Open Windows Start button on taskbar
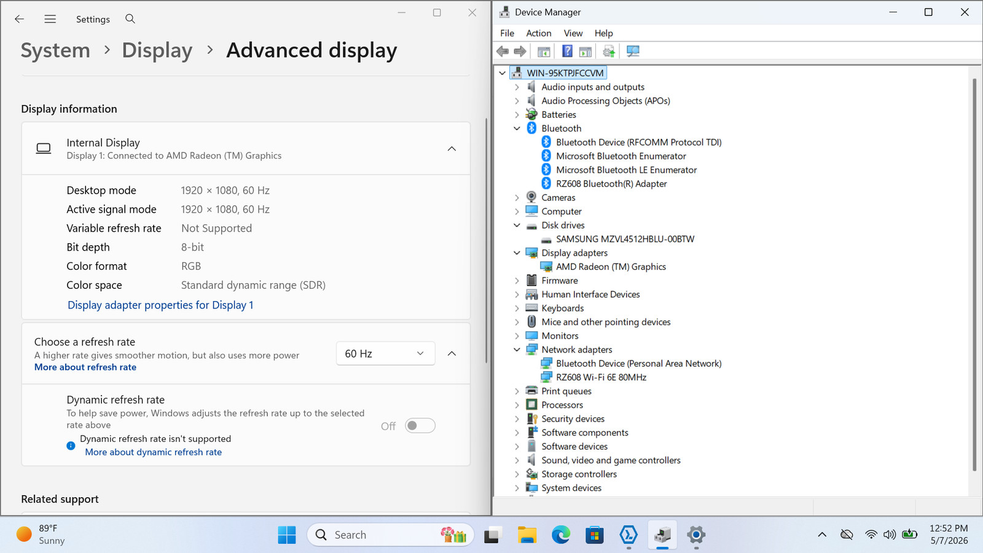The height and width of the screenshot is (553, 983). click(x=287, y=535)
